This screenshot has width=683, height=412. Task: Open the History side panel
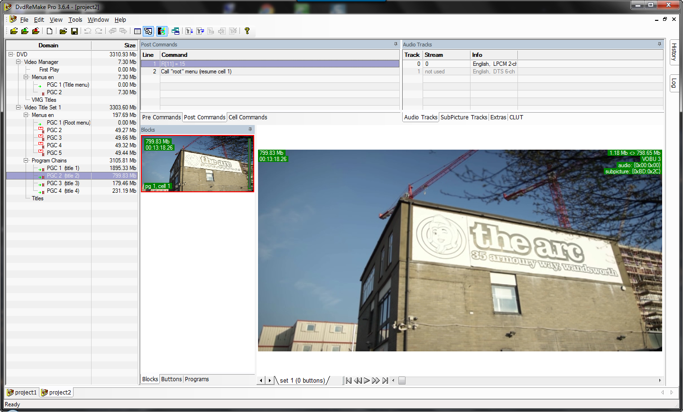click(674, 52)
